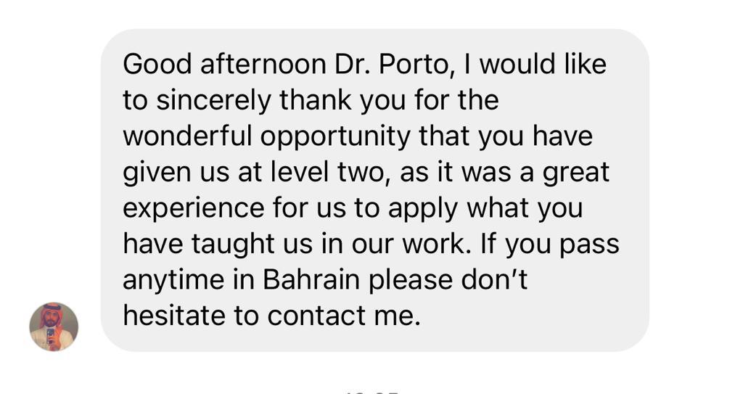Open the sender's circular profile picture
The height and width of the screenshot is (394, 743).
(x=54, y=327)
